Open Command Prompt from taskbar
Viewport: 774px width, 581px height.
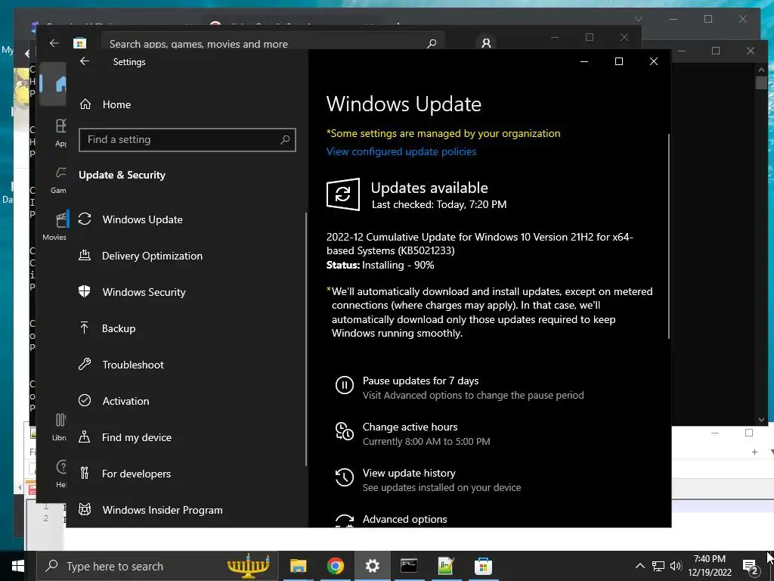(x=409, y=566)
